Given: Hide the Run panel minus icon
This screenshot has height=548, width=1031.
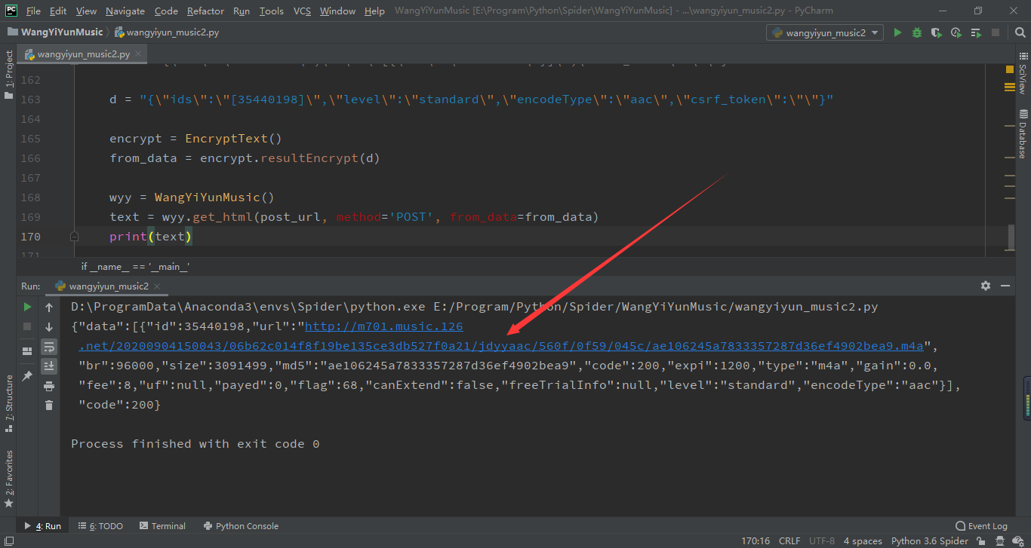Looking at the screenshot, I should (x=1005, y=286).
